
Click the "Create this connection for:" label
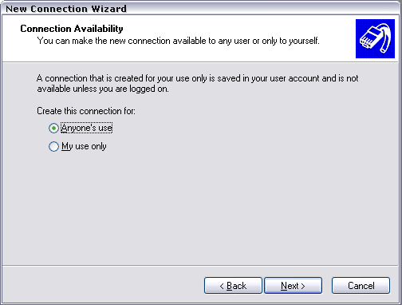(86, 111)
